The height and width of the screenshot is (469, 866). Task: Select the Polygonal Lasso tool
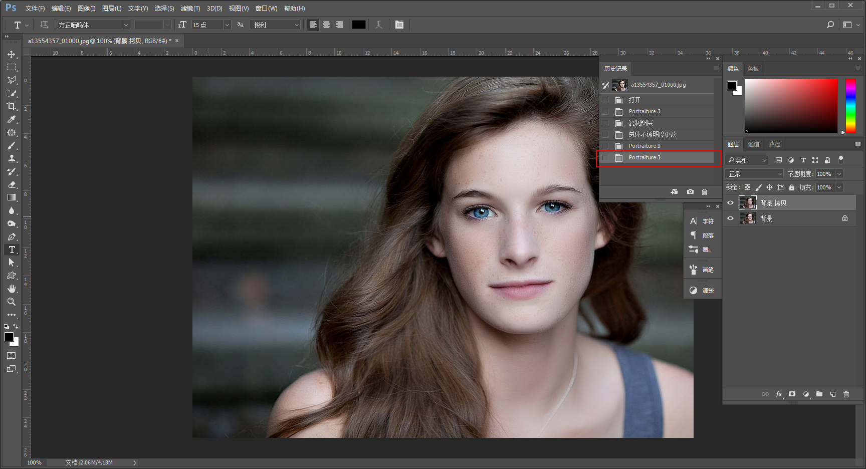(x=12, y=80)
